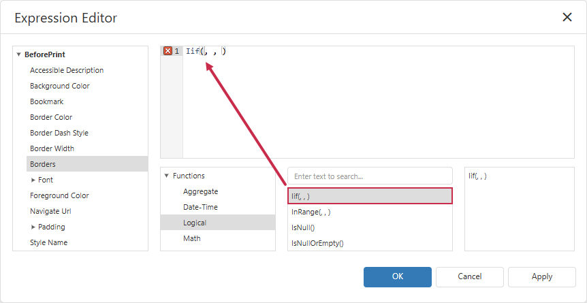This screenshot has width=587, height=303.
Task: Click the function search text box
Action: [x=370, y=176]
